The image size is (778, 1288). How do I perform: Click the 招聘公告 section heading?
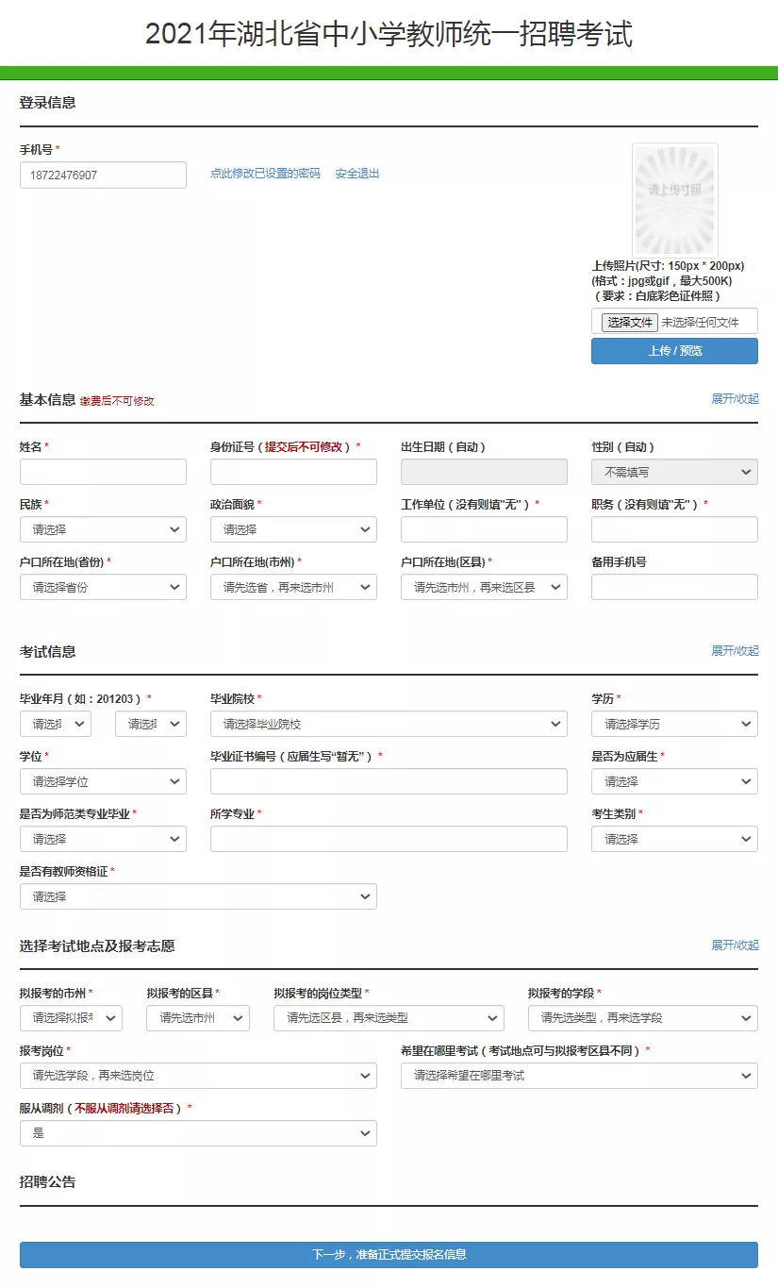coord(47,1181)
